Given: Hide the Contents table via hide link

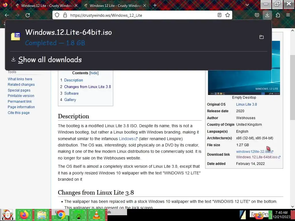Looking at the screenshot, I should tap(94, 73).
